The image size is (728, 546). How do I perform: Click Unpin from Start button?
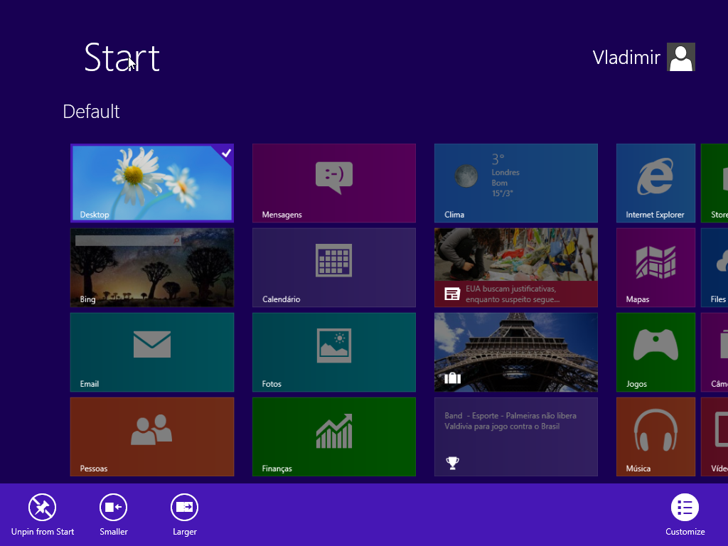point(42,515)
